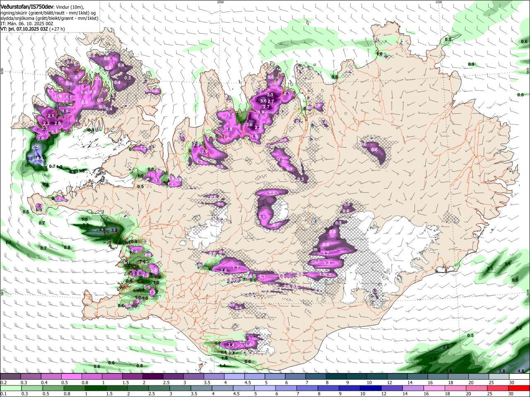Click the bright pink swatch labeled 0.5 in snow legend
Viewport: 530px width, 397px height.
click(x=71, y=376)
